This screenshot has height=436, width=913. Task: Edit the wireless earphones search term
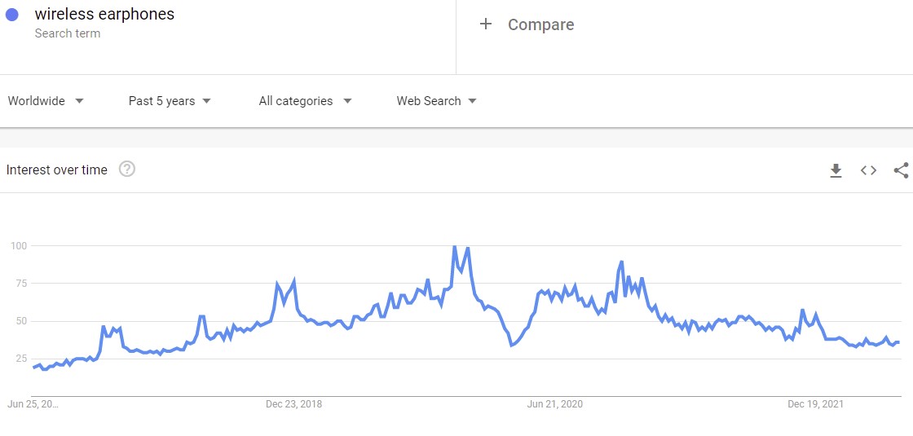pos(104,14)
